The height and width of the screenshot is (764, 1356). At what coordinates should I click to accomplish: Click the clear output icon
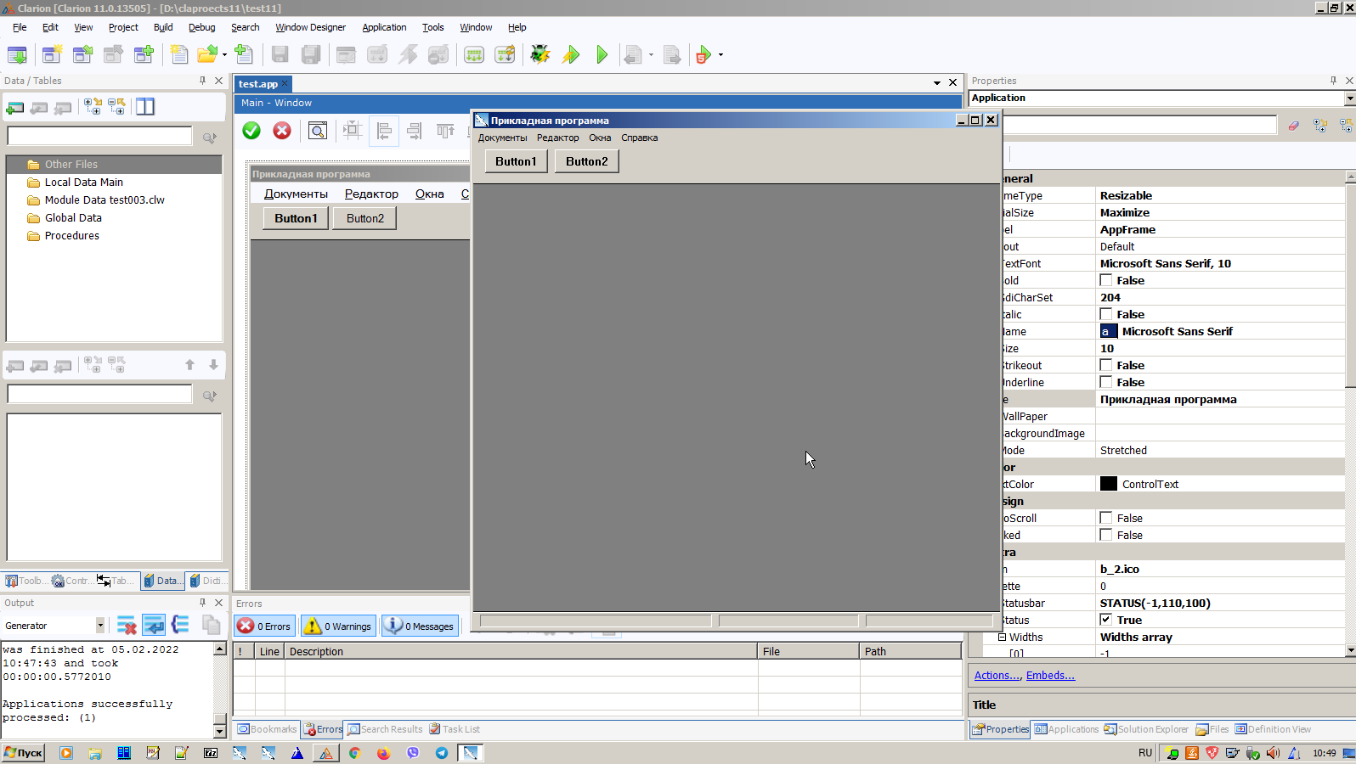pos(127,626)
